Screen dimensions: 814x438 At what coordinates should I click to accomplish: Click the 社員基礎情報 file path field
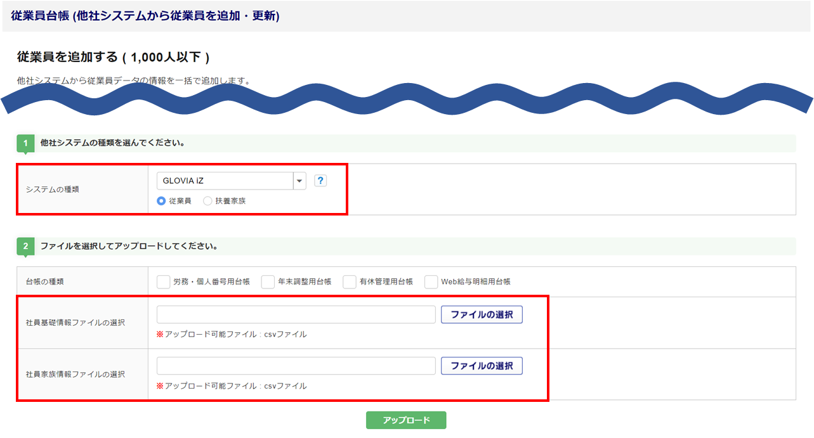[296, 314]
